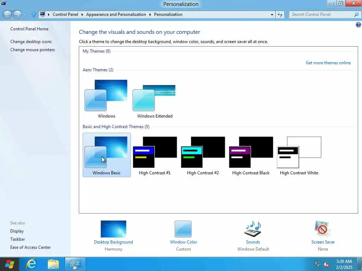
Task: Click the Window Color text link
Action: pos(183,242)
